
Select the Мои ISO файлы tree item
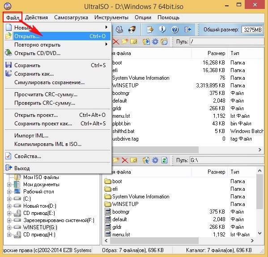pyautogui.click(x=41, y=177)
